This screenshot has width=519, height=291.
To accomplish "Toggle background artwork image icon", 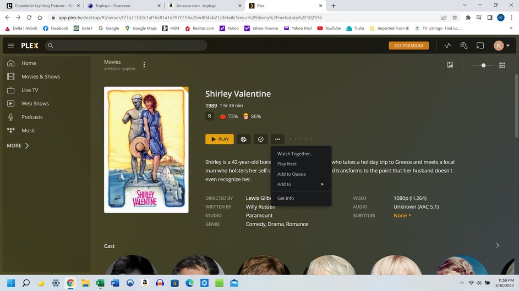I will (x=450, y=65).
